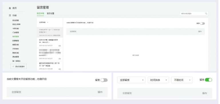Viewport: 220px width, 104px height.
Task: Open 原创管理 in the sidebar
Action: [x=15, y=57]
